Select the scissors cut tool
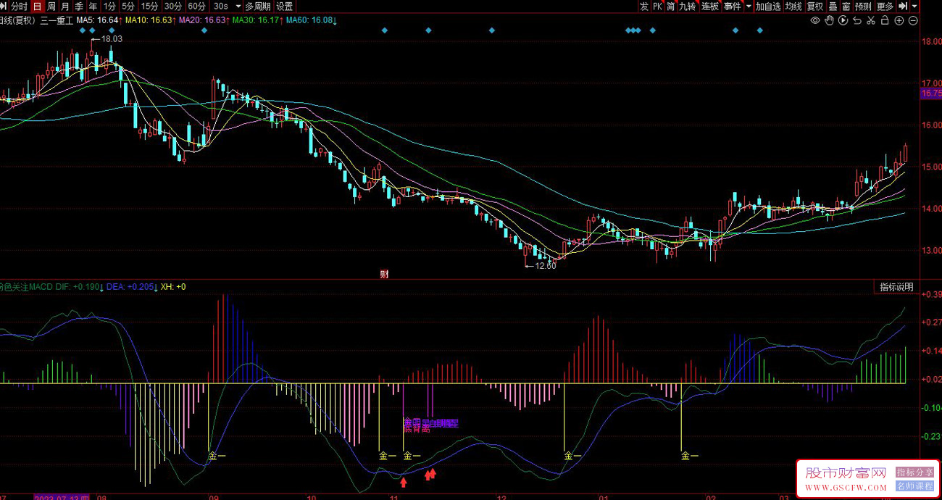The image size is (942, 500). (871, 20)
